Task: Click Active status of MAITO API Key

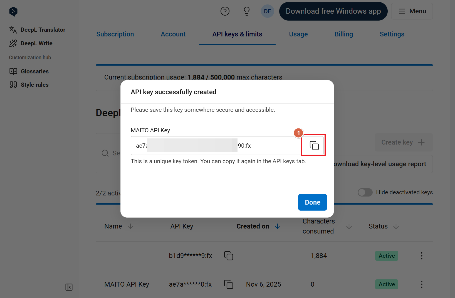Action: pyautogui.click(x=387, y=284)
